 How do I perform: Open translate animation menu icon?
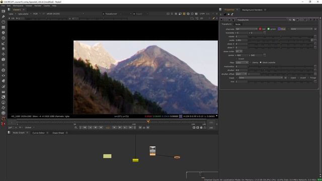(x=265, y=33)
